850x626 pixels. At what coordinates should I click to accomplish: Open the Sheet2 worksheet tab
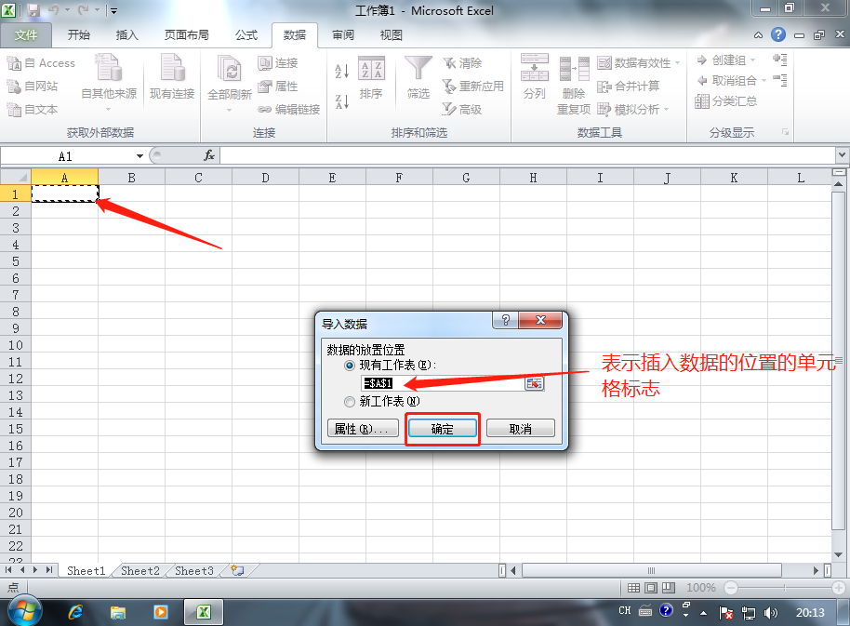pyautogui.click(x=139, y=571)
